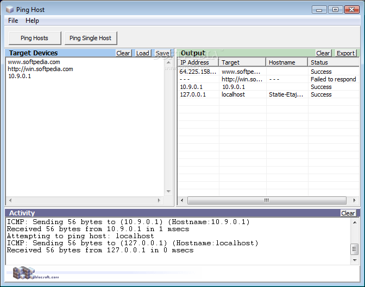Viewport: 365px width, 287px height.
Task: Sort by Status column header
Action: (x=333, y=62)
